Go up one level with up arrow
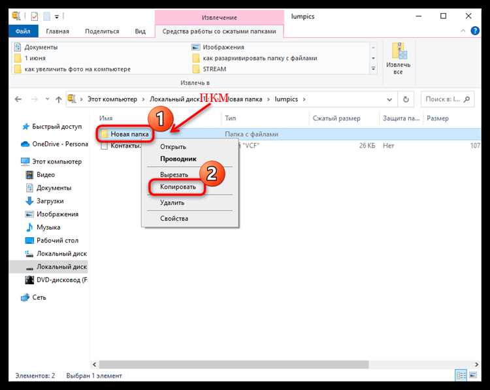The image size is (490, 390). click(58, 99)
